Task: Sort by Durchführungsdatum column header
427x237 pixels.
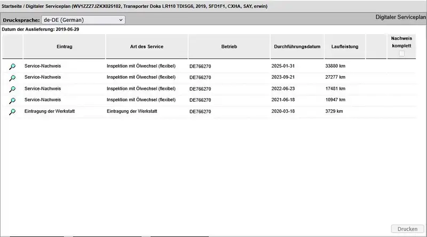Action: [x=297, y=47]
